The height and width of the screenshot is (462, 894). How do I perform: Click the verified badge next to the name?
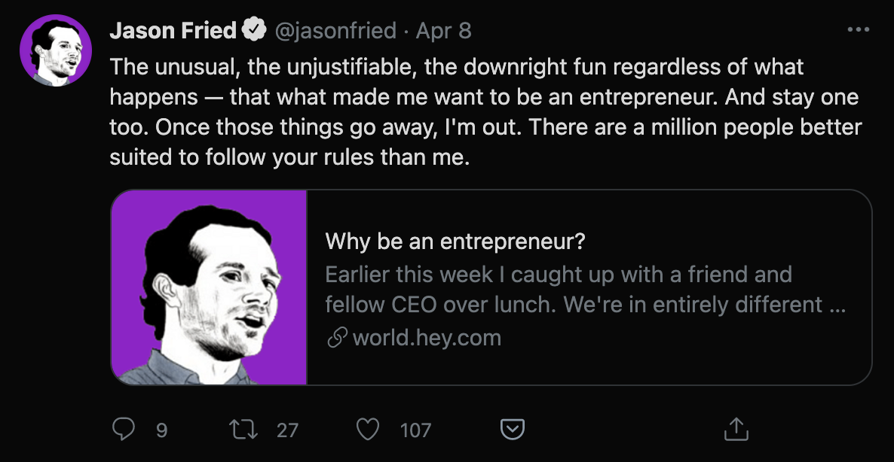[x=253, y=31]
